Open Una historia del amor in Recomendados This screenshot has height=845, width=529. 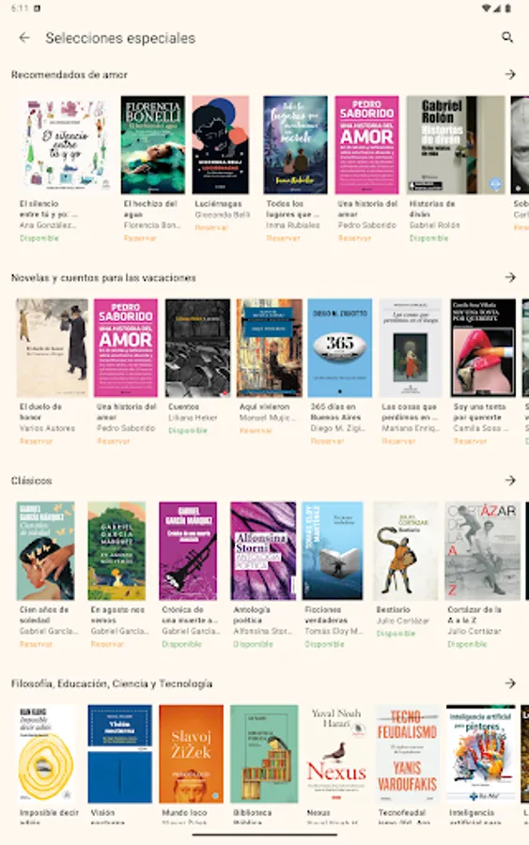[x=366, y=145]
